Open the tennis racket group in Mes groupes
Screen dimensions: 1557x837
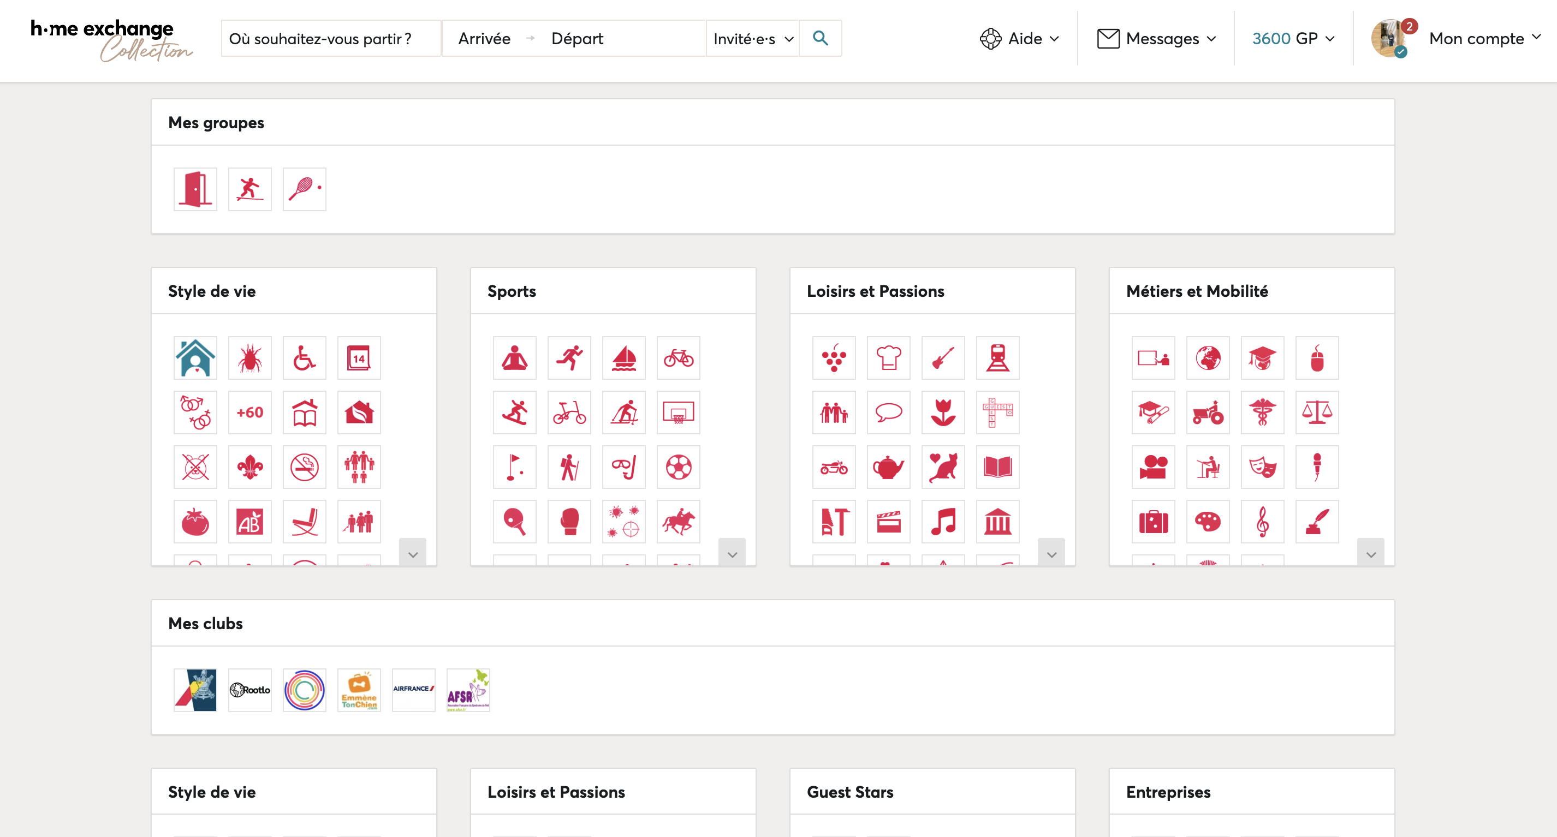coord(304,189)
